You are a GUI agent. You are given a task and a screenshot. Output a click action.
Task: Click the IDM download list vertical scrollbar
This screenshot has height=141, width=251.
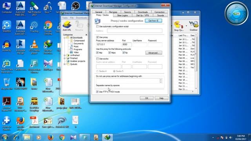click(196, 61)
